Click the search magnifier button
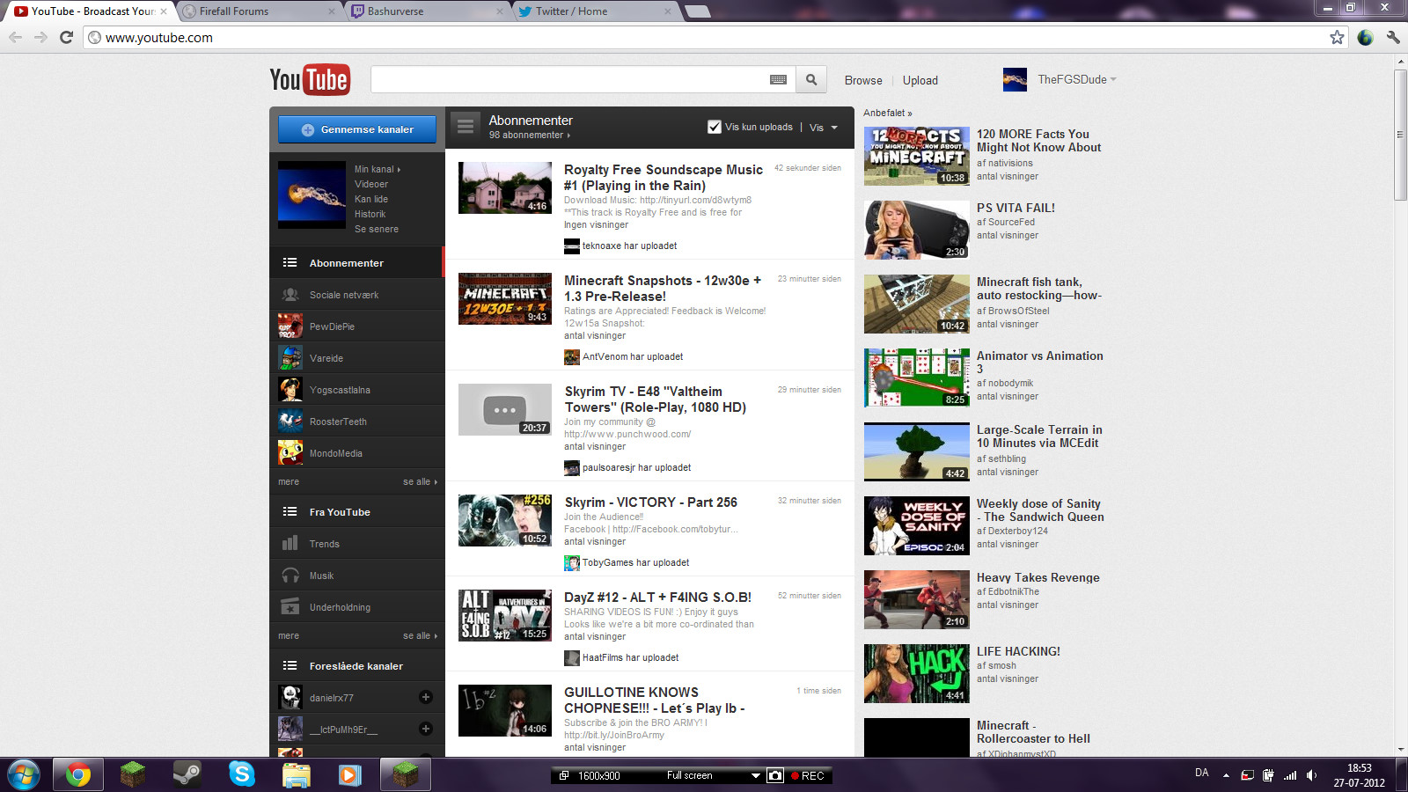 click(811, 80)
